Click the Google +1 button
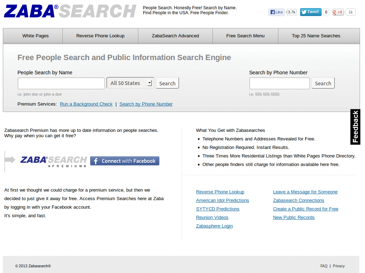This screenshot has width=365, height=273. point(338,12)
